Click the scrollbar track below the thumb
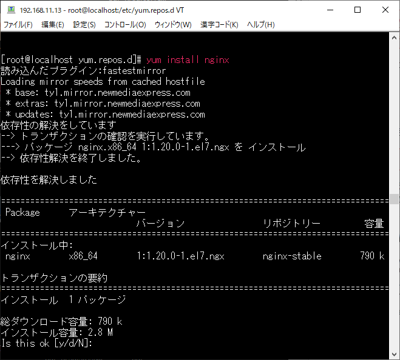This screenshot has height=360, width=400. pos(395,279)
